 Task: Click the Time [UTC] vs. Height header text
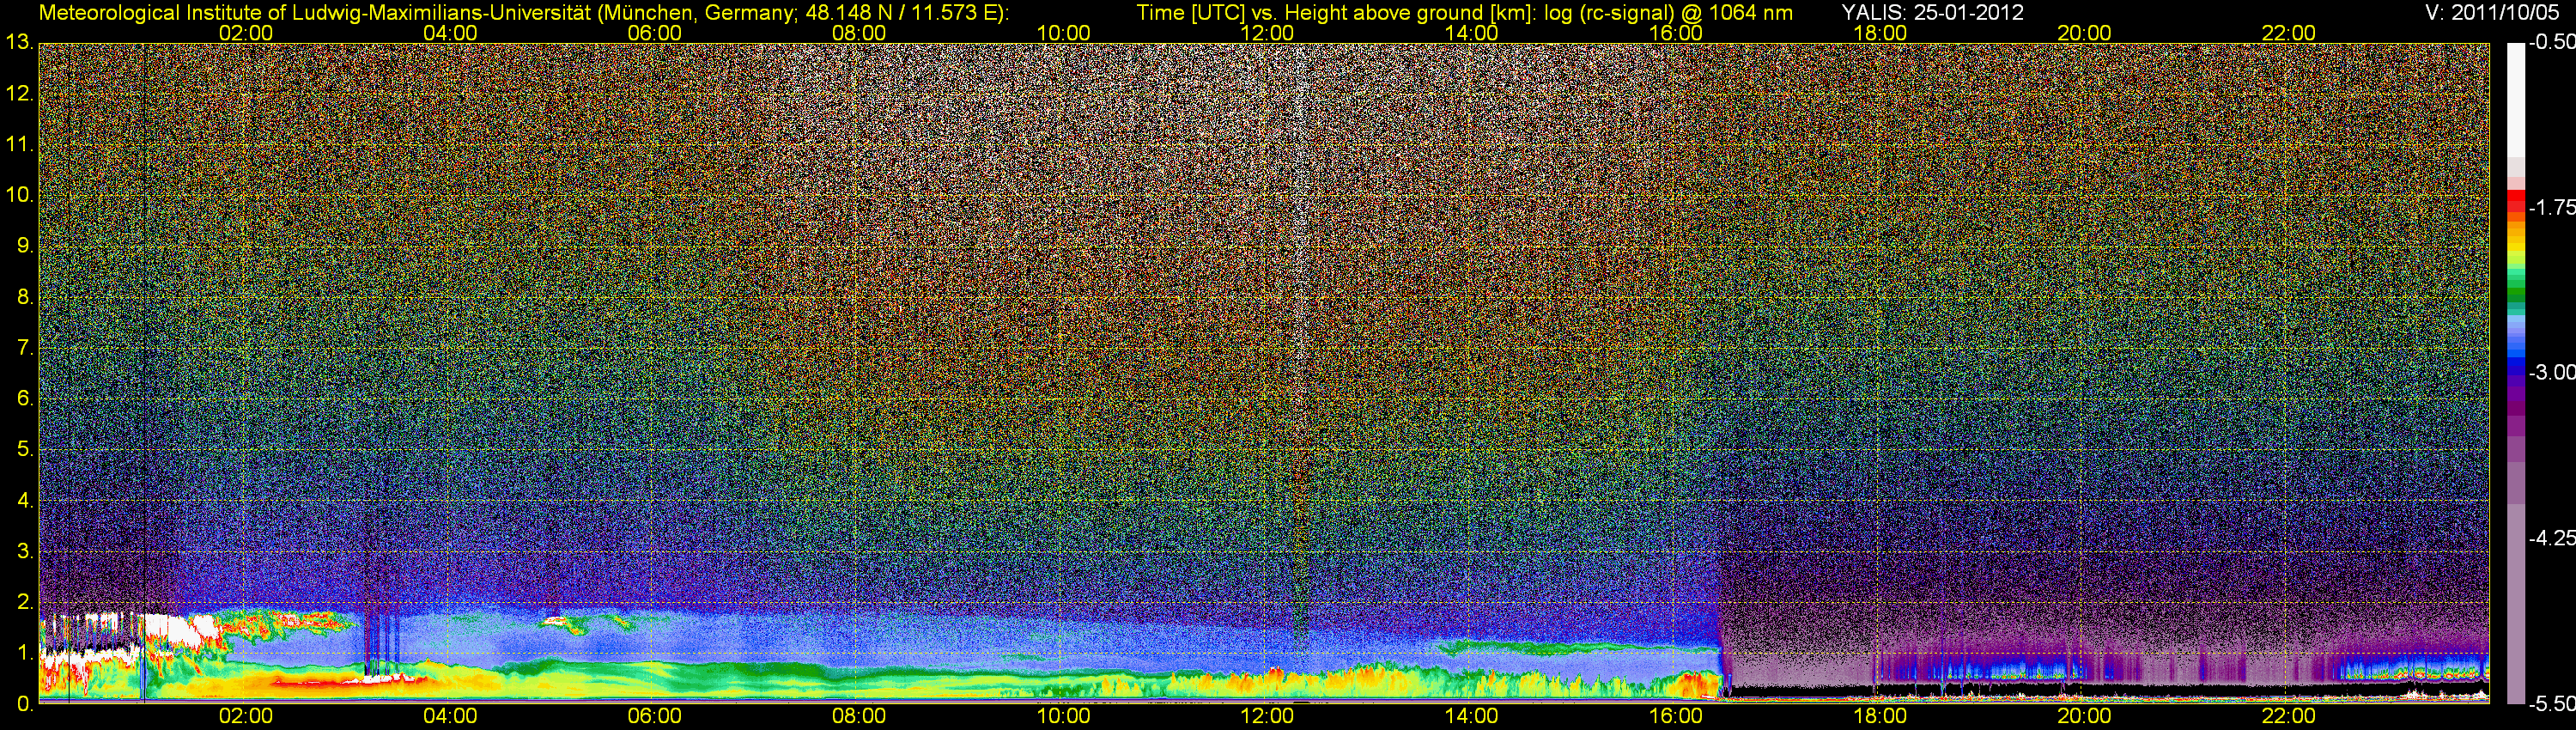point(1464,13)
